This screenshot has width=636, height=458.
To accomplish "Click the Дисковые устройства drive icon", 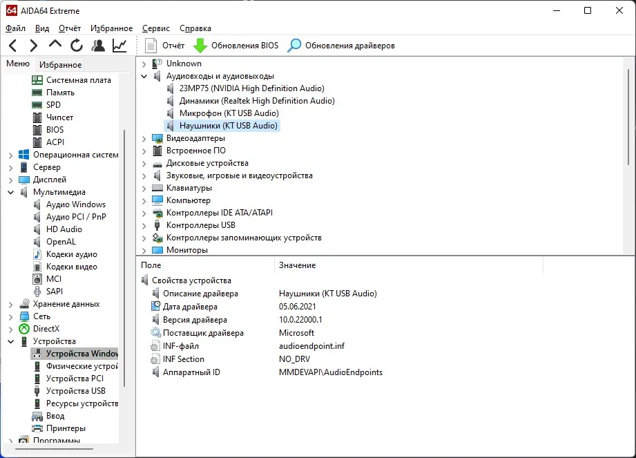I will coord(157,164).
